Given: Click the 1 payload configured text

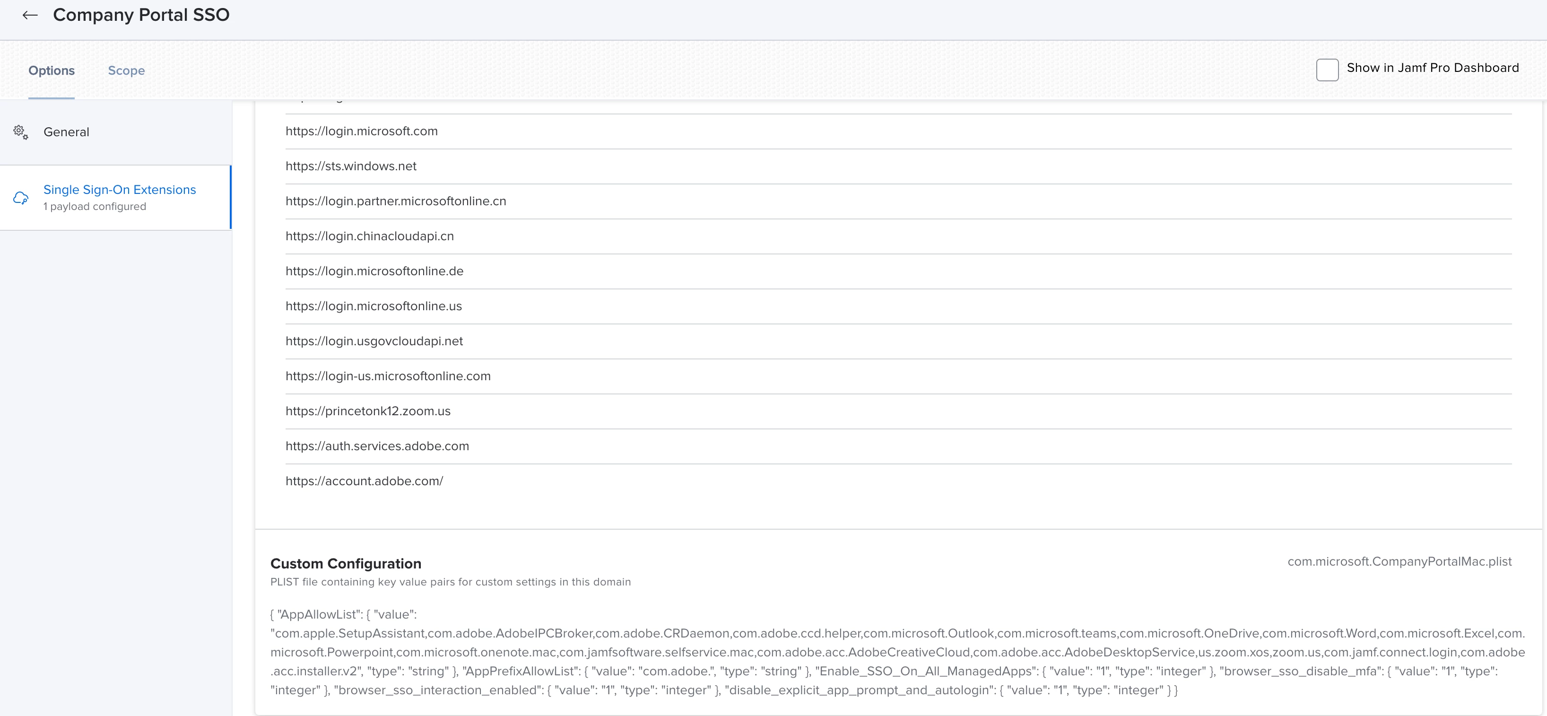Looking at the screenshot, I should (95, 207).
